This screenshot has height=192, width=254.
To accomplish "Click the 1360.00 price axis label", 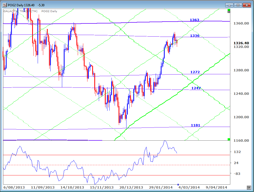I will pyautogui.click(x=241, y=23).
